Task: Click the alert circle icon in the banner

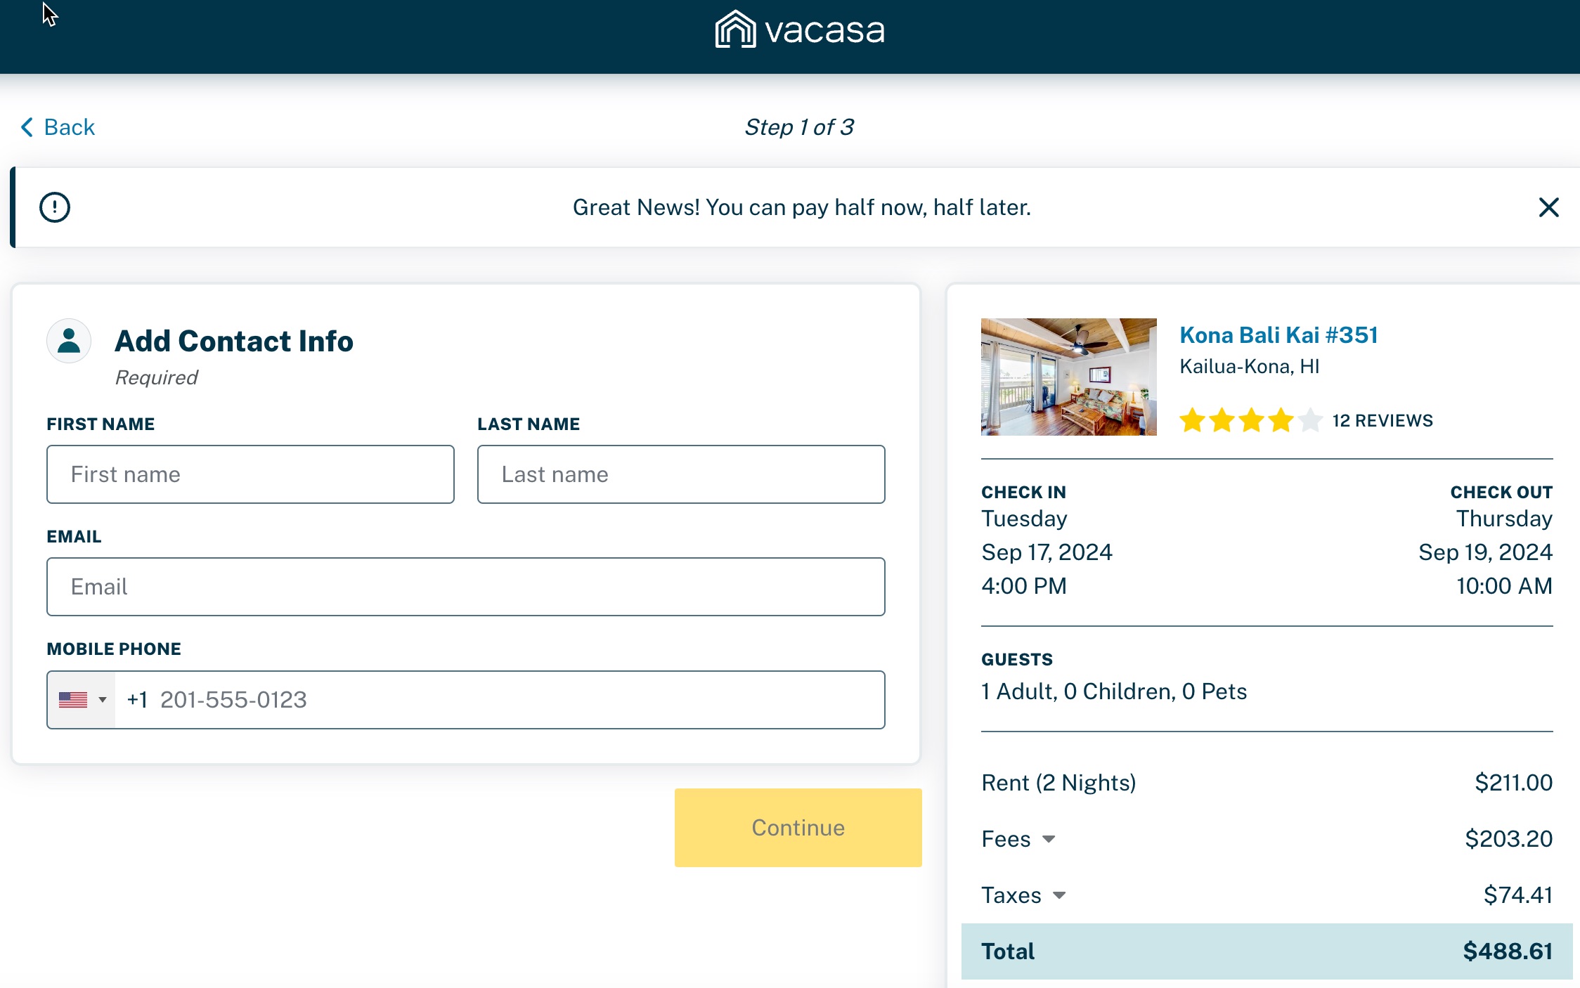Action: (54, 207)
